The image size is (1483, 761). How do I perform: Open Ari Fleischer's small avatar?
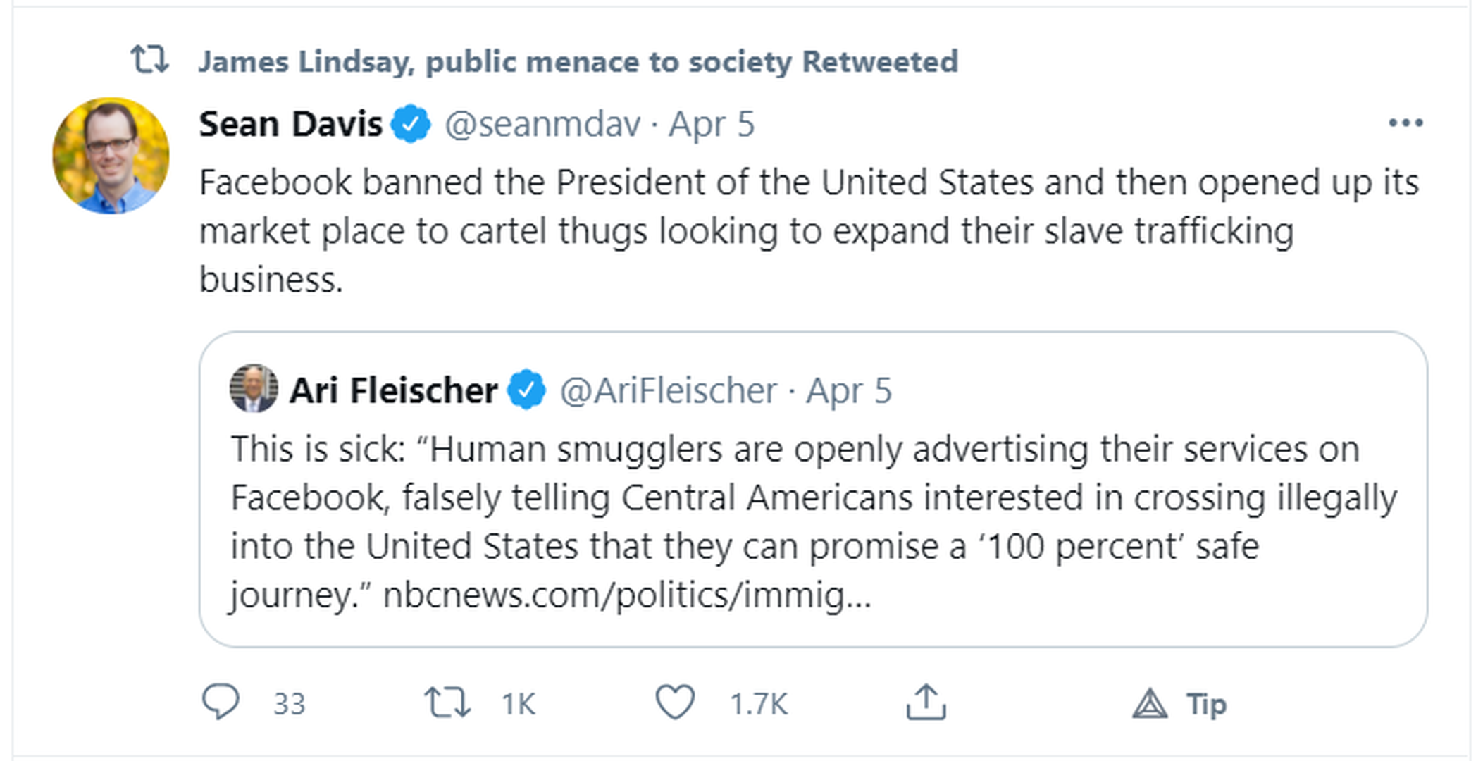254,388
